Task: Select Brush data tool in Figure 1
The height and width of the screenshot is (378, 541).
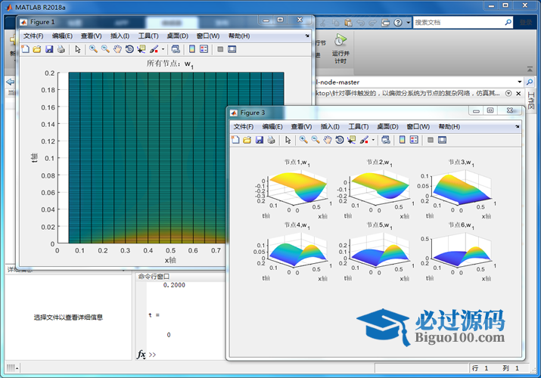Action: tap(154, 49)
